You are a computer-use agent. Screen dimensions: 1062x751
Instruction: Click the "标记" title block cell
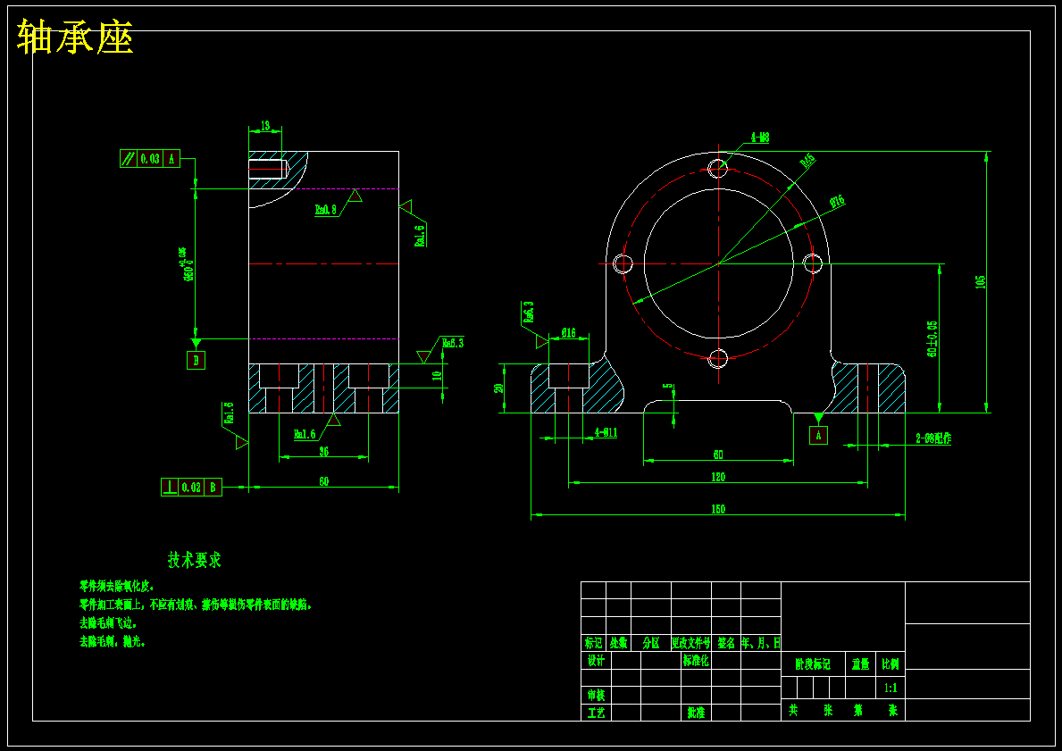[593, 643]
